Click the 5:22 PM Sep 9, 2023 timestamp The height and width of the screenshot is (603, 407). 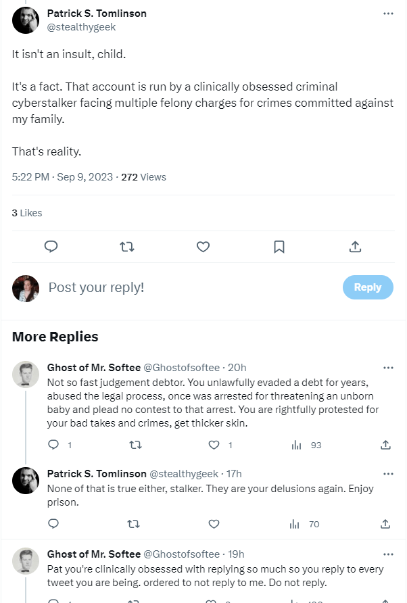pyautogui.click(x=63, y=177)
